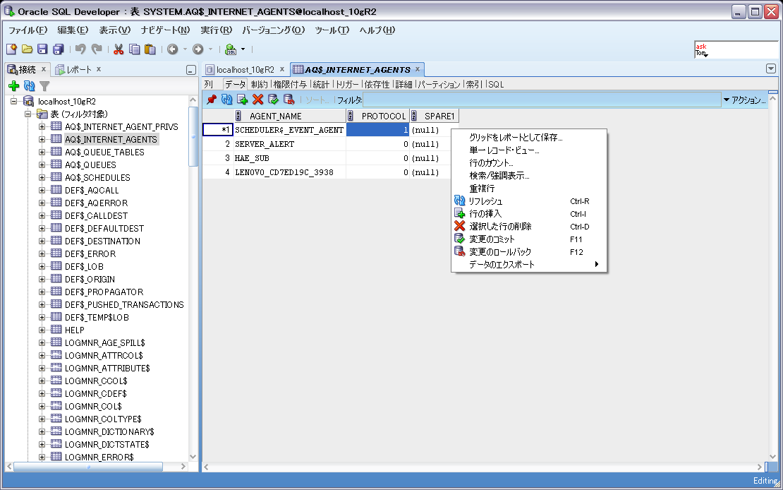The width and height of the screenshot is (783, 490).
Task: Click the ask Tom search field
Action: 736,49
